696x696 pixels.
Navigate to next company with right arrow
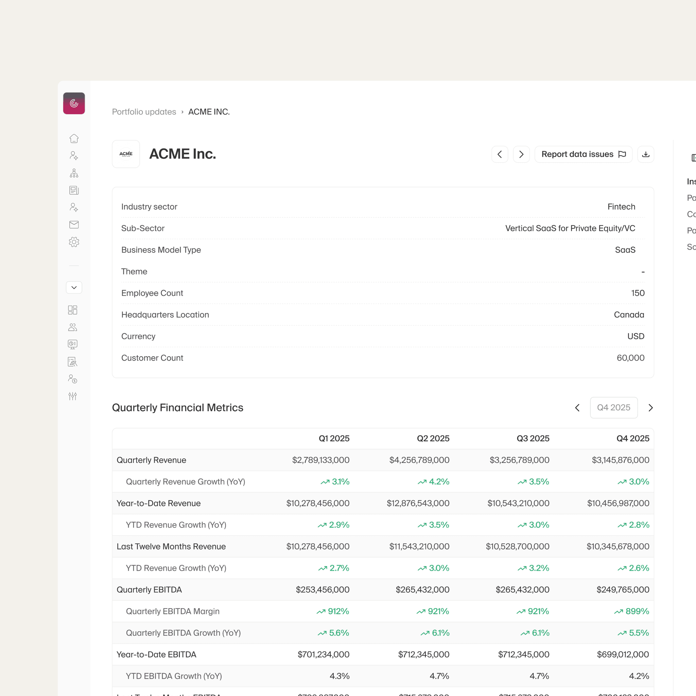pos(521,154)
